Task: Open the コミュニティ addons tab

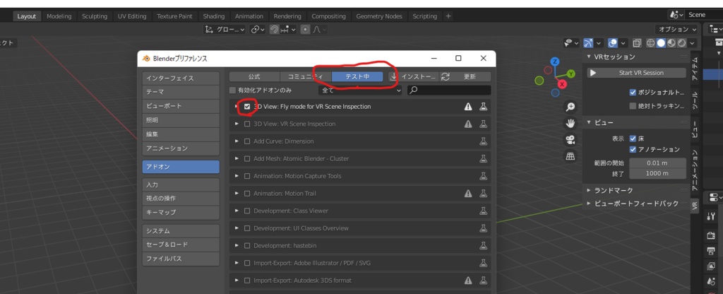Action: click(305, 76)
